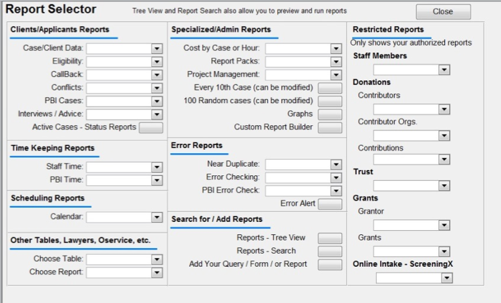Open Reports - Tree View button

tap(329, 238)
